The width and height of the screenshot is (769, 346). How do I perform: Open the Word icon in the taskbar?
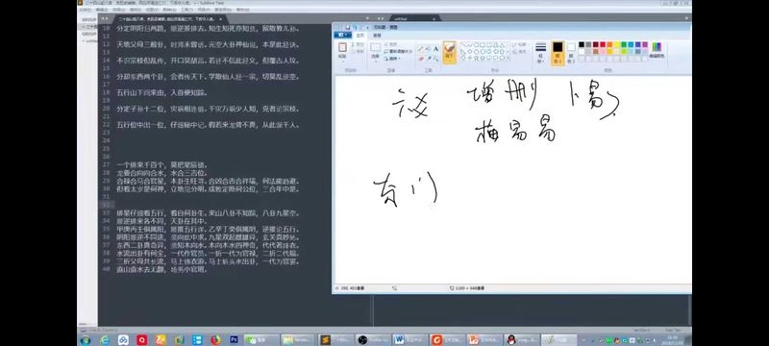coord(399,339)
